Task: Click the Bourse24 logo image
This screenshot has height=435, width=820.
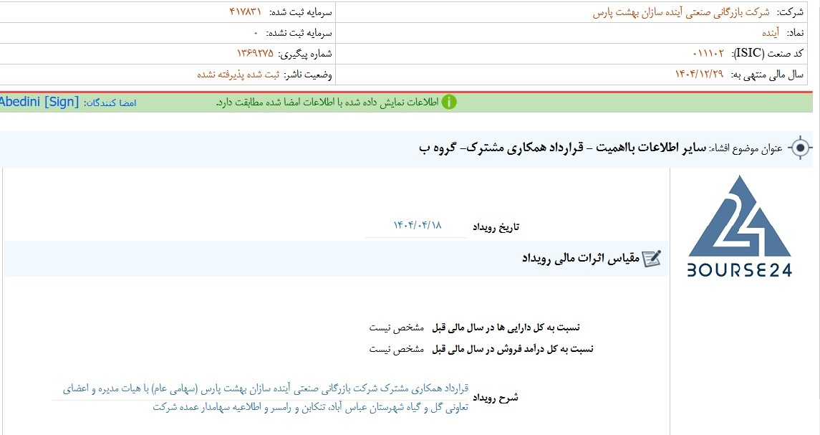Action: pos(739,226)
